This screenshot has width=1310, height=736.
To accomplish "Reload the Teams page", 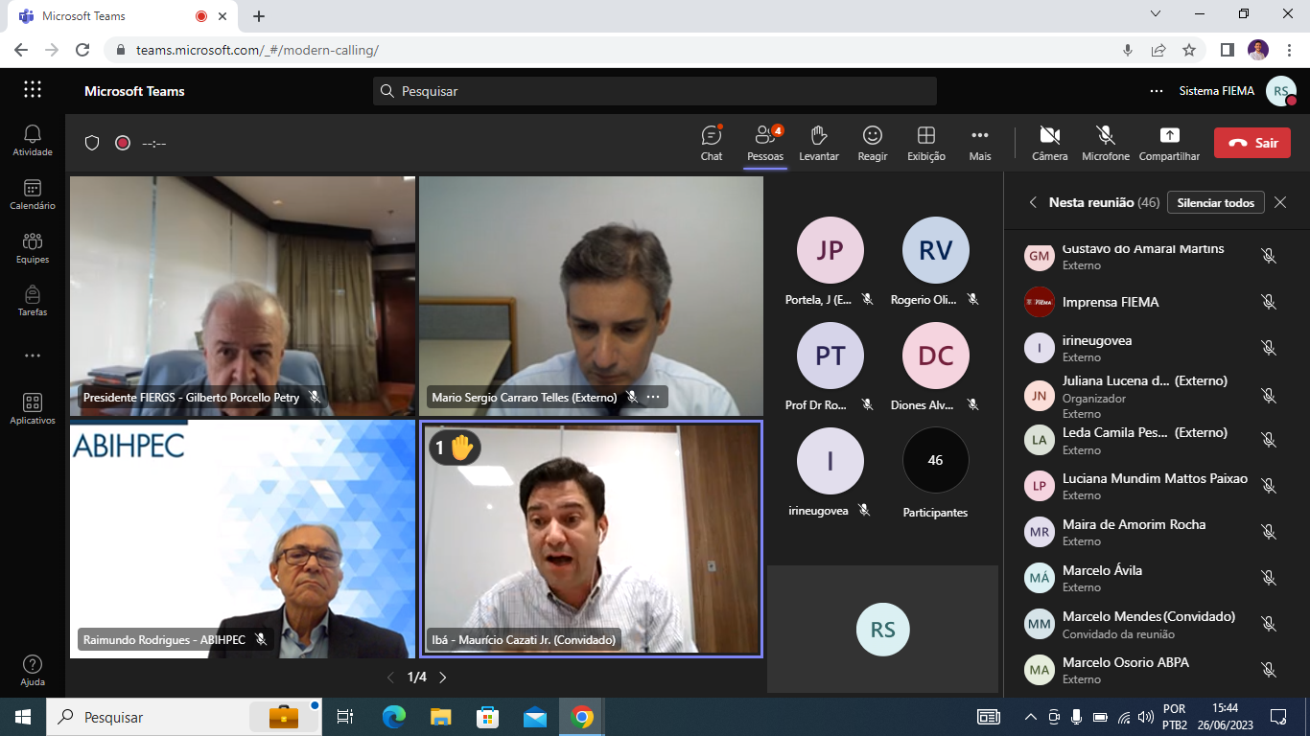I will [82, 50].
